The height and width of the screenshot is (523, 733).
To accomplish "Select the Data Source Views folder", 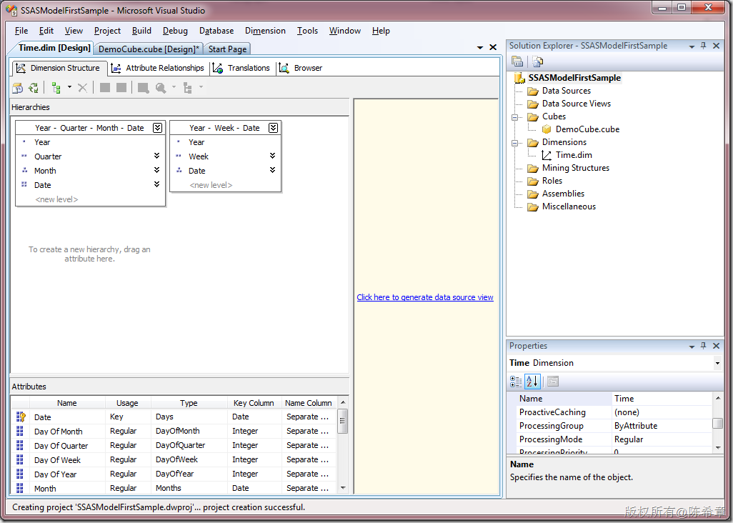I will pos(576,104).
